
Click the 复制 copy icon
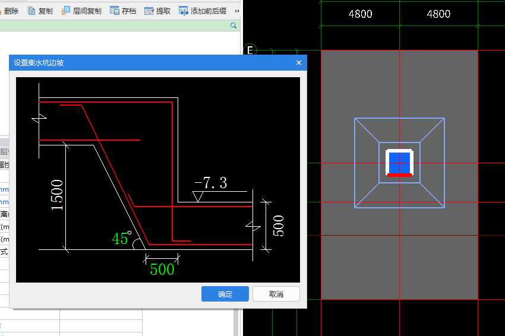coord(31,11)
